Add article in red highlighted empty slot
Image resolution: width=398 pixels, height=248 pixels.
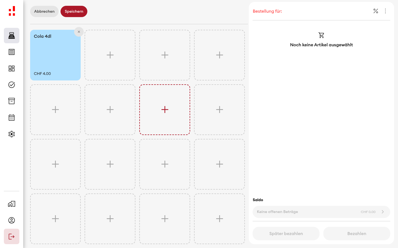pyautogui.click(x=165, y=110)
